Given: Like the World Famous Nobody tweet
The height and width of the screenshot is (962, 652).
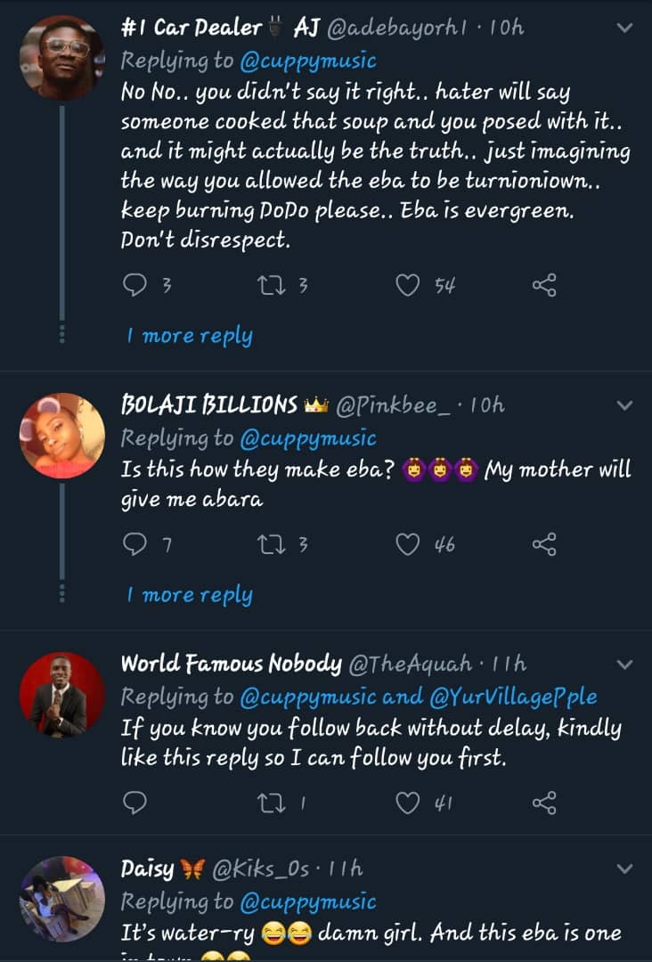Looking at the screenshot, I should [408, 803].
